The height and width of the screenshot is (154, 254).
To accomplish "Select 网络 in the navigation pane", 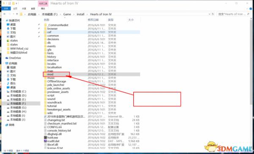I will pos(11,125).
